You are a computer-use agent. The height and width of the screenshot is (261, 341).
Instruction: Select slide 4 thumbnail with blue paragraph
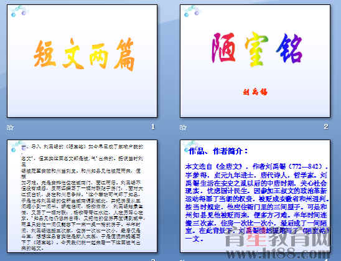pyautogui.click(x=255, y=196)
